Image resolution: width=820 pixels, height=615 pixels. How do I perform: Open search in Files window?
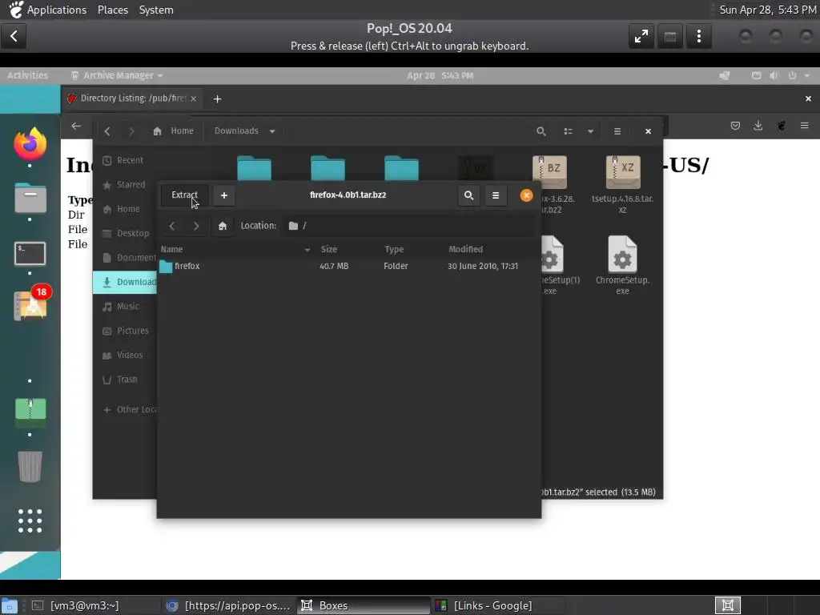[541, 131]
